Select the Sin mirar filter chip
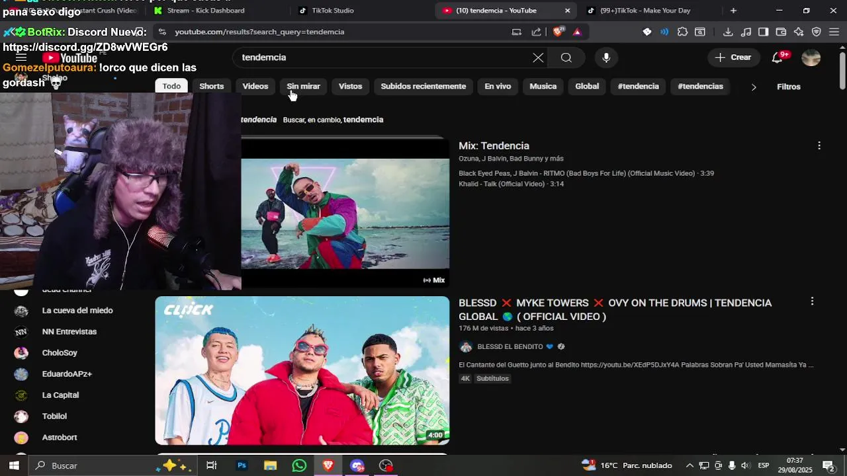This screenshot has height=476, width=847. [x=303, y=87]
